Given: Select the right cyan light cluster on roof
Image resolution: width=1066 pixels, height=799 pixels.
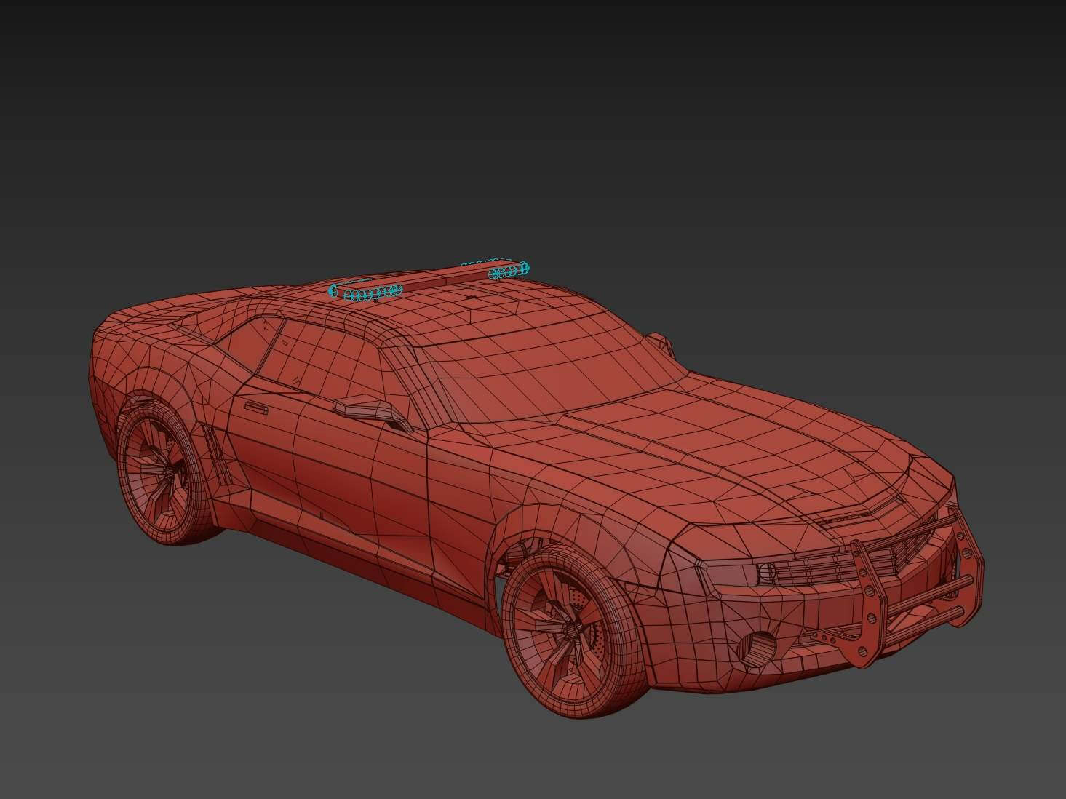Looking at the screenshot, I should click(508, 271).
